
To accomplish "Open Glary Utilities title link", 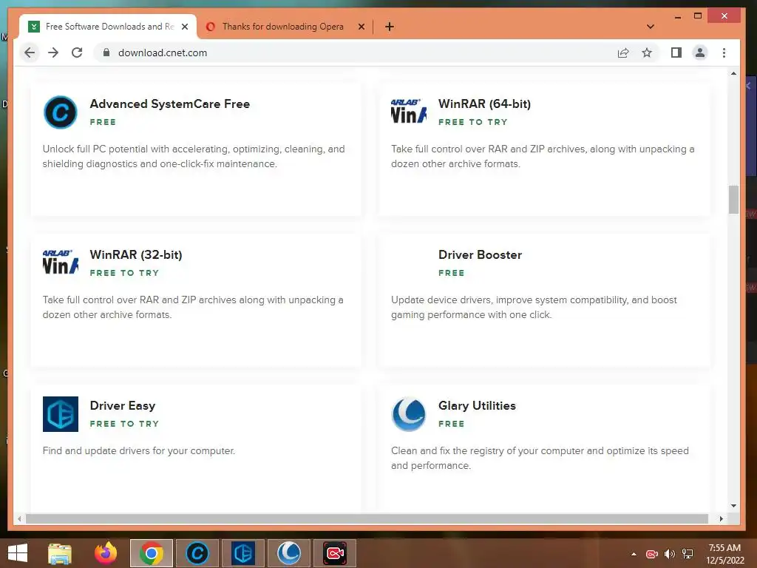I will [477, 406].
